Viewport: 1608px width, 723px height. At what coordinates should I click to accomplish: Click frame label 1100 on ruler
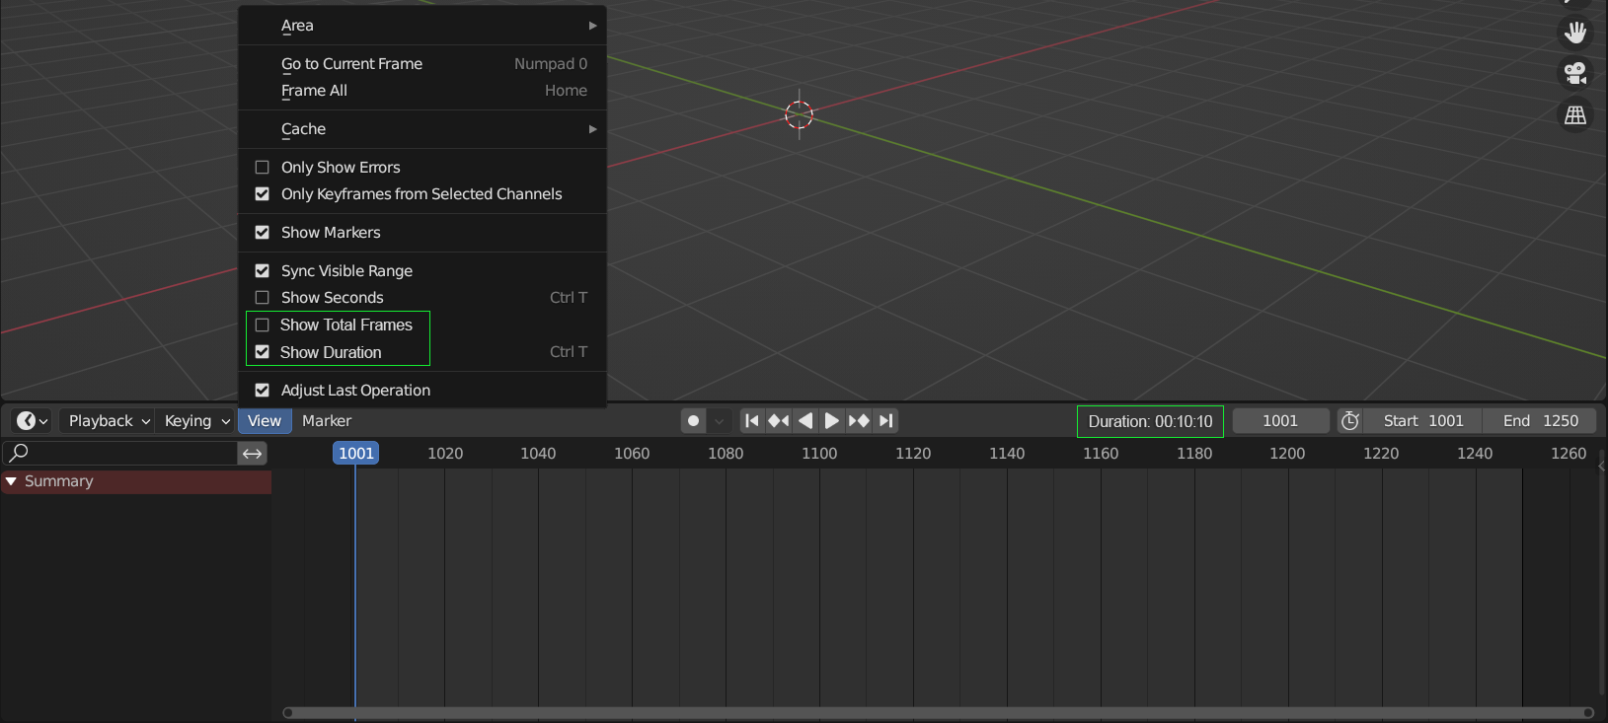point(819,453)
